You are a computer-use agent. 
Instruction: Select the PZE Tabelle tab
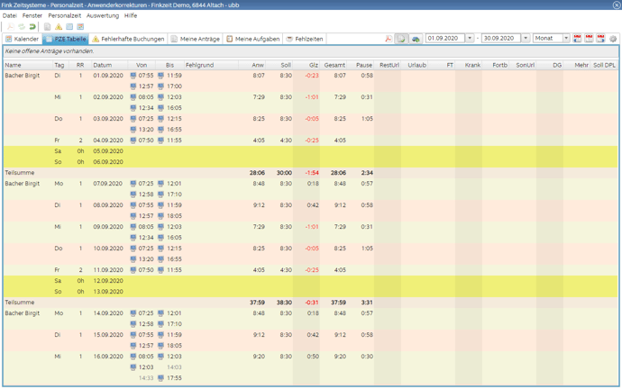coord(66,39)
